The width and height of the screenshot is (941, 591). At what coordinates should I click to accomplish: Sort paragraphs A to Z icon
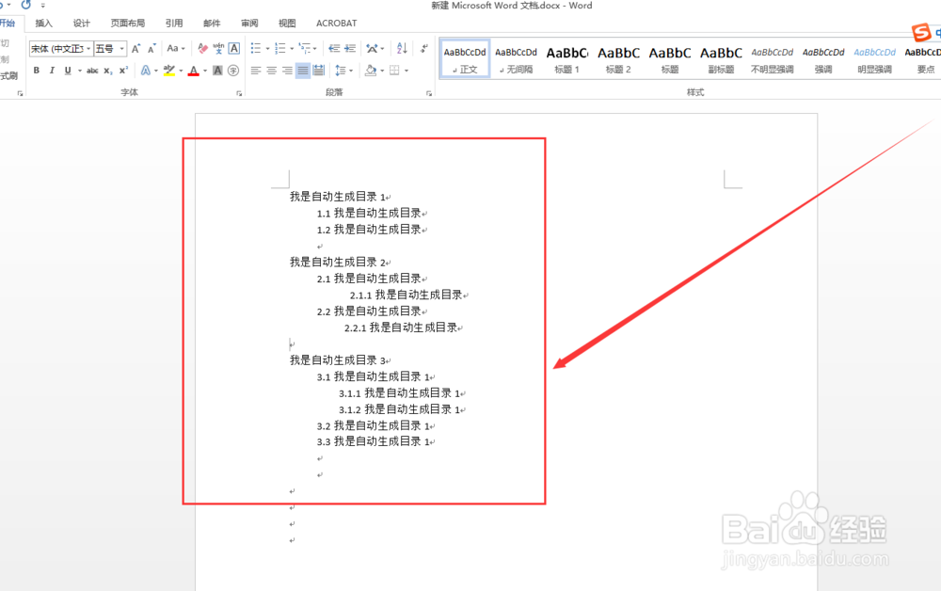402,48
